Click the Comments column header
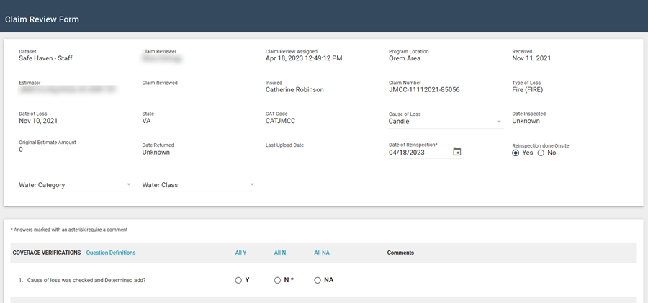Screen dimensions: 648x303 click(x=400, y=253)
